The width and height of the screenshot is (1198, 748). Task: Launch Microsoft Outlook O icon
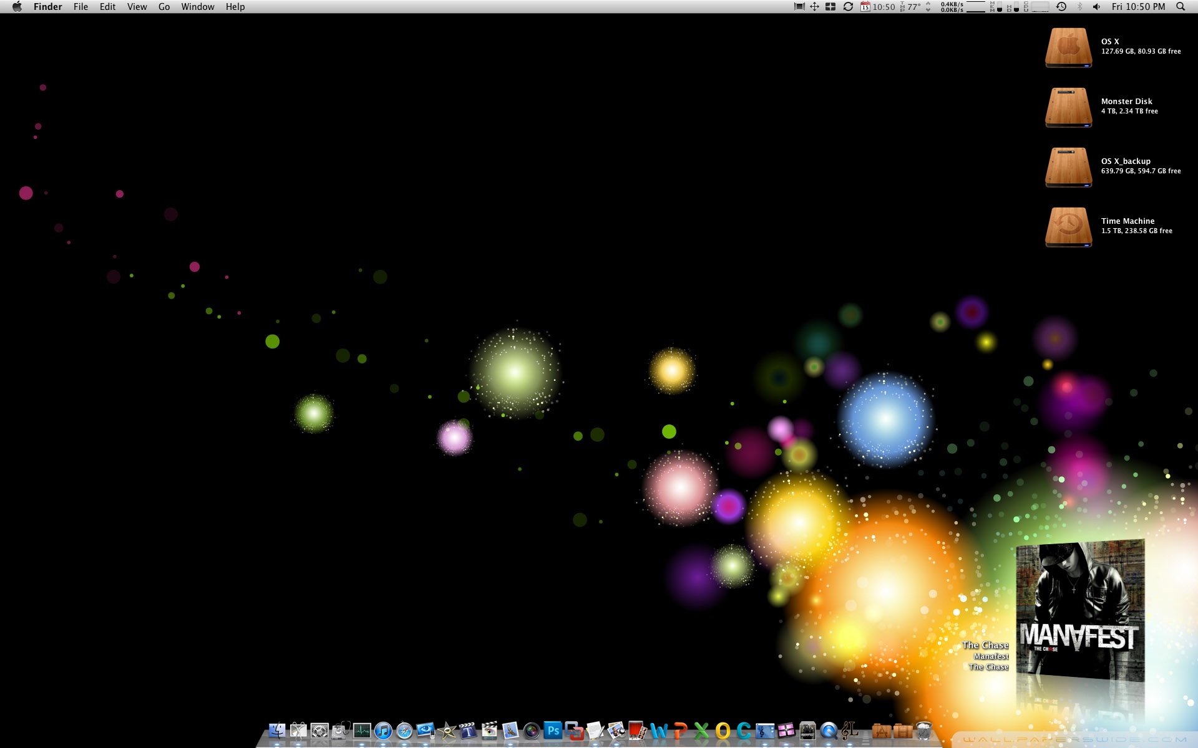click(x=723, y=731)
